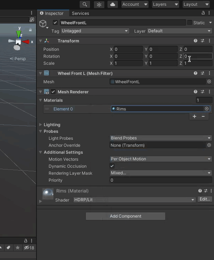Open the Light Probes dropdown
214x260 pixels.
point(161,138)
